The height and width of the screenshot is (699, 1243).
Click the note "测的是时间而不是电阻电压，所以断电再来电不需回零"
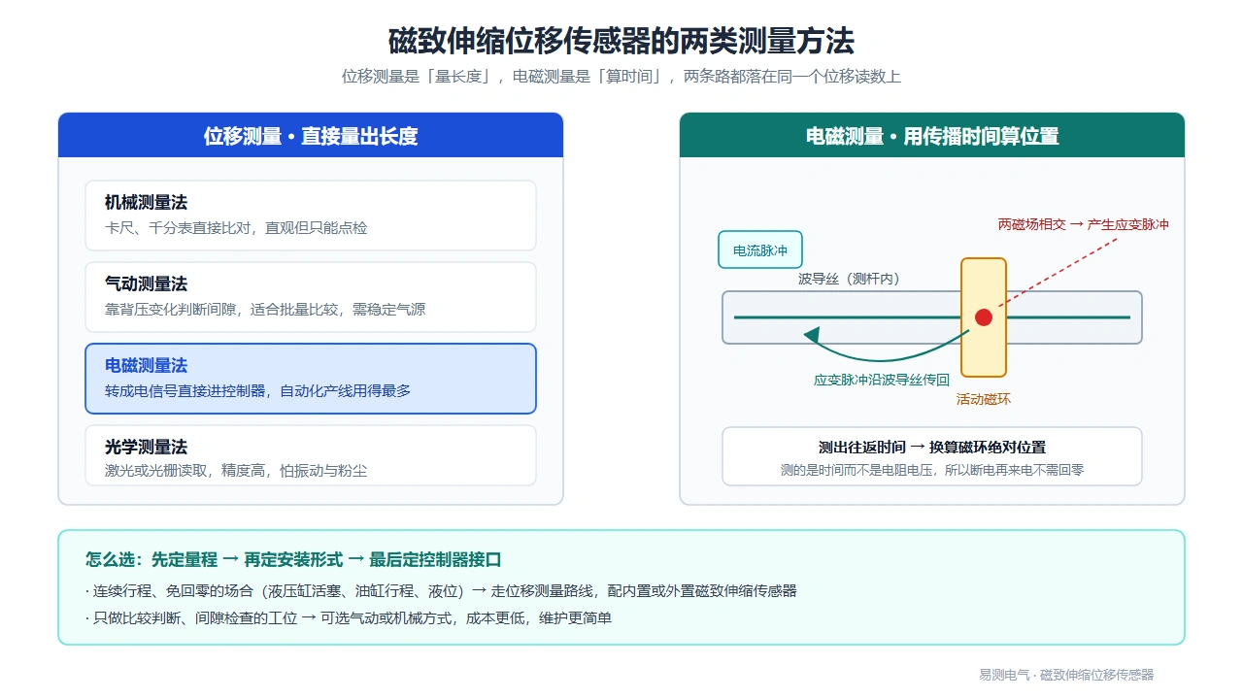click(932, 470)
